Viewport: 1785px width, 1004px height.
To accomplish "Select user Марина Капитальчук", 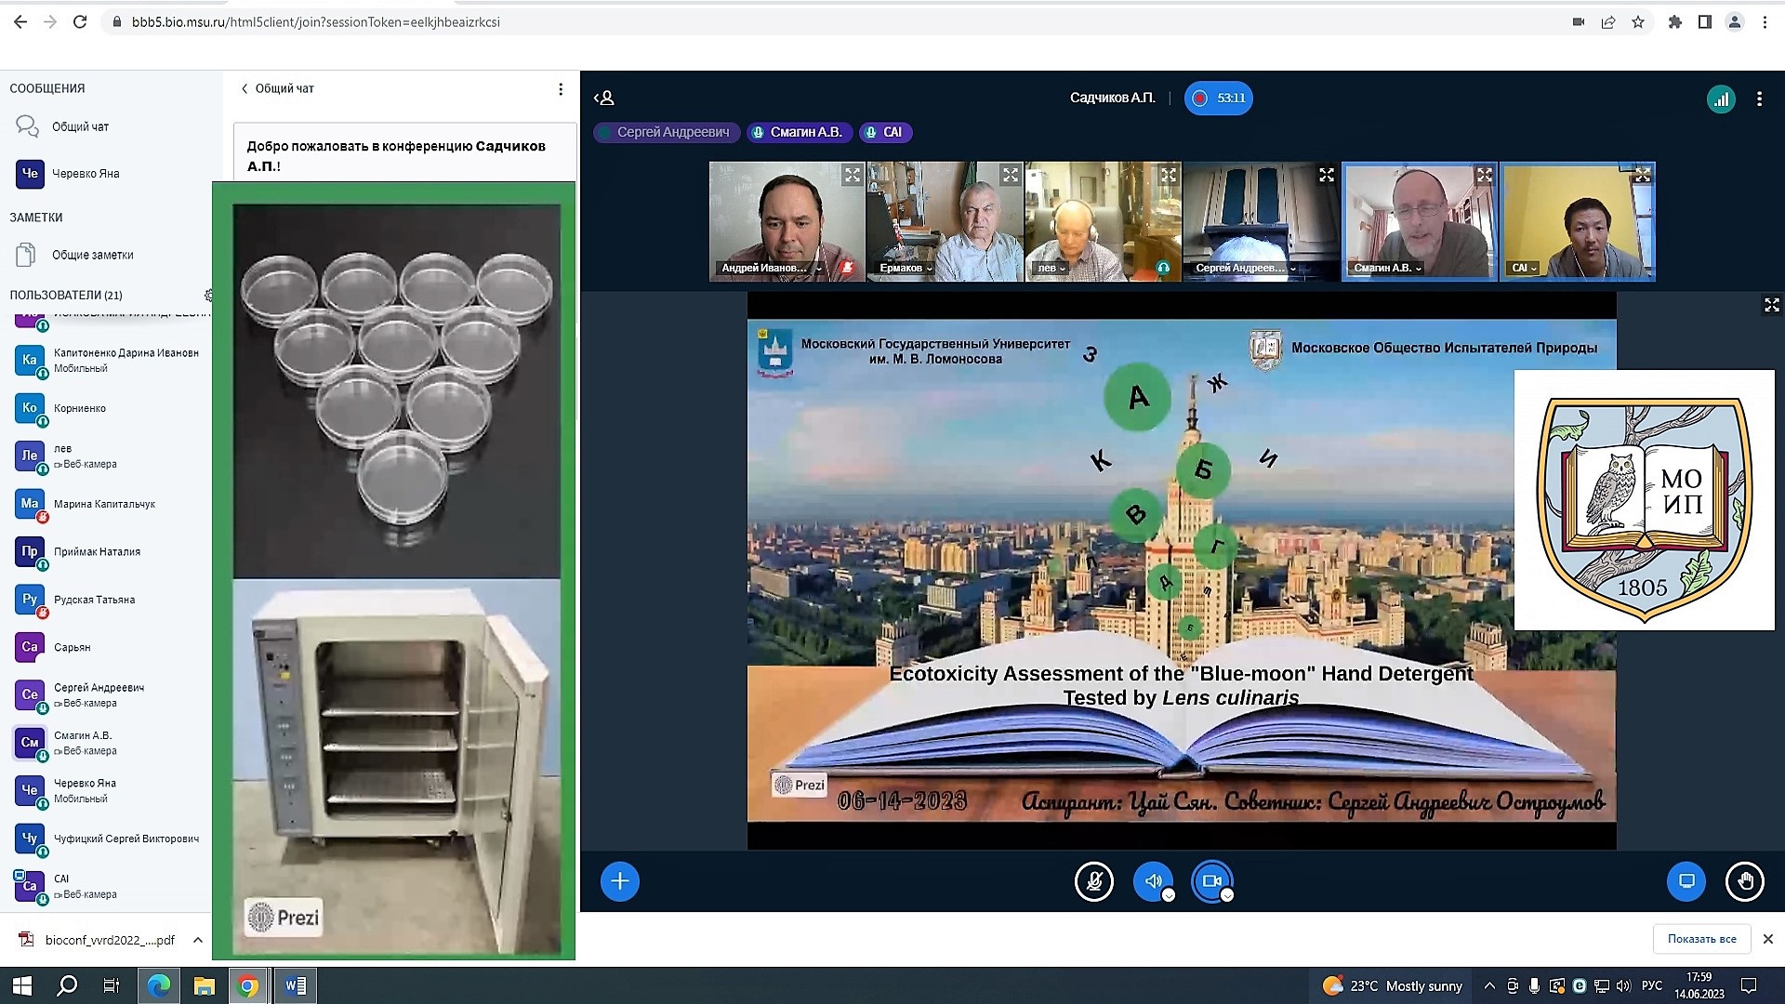I will (x=110, y=504).
